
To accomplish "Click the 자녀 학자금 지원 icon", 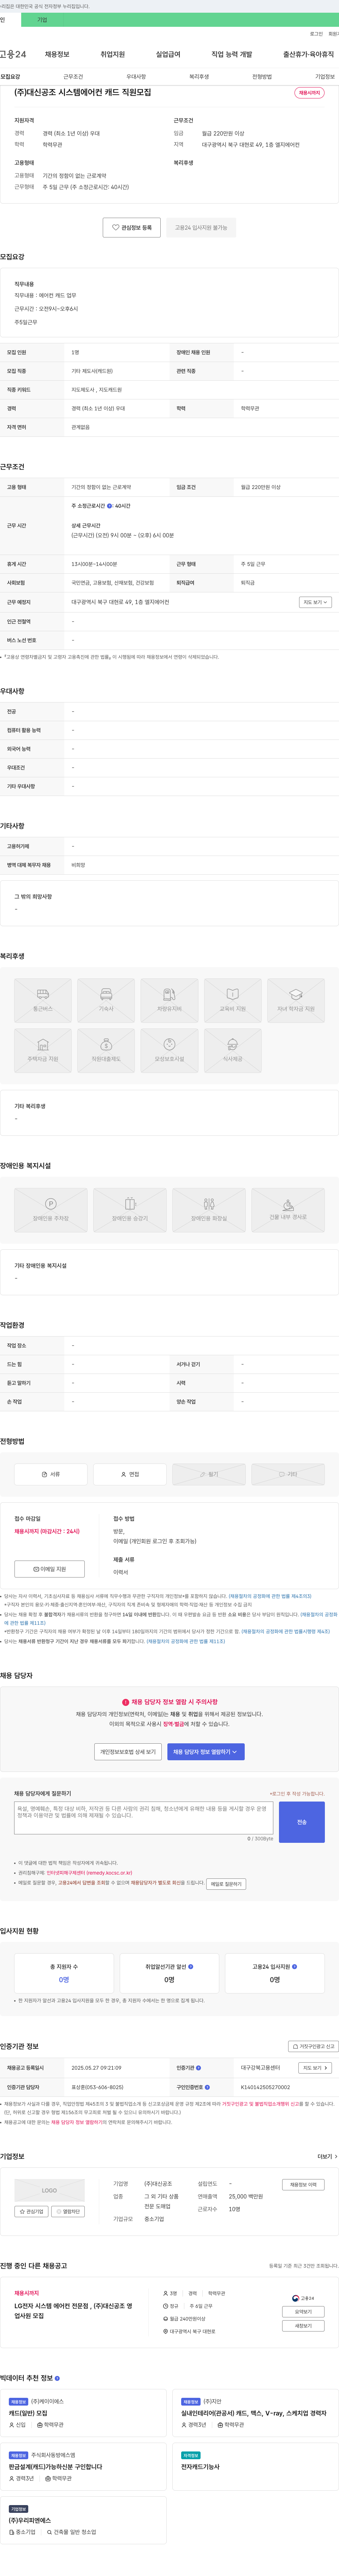I will 296,1000.
